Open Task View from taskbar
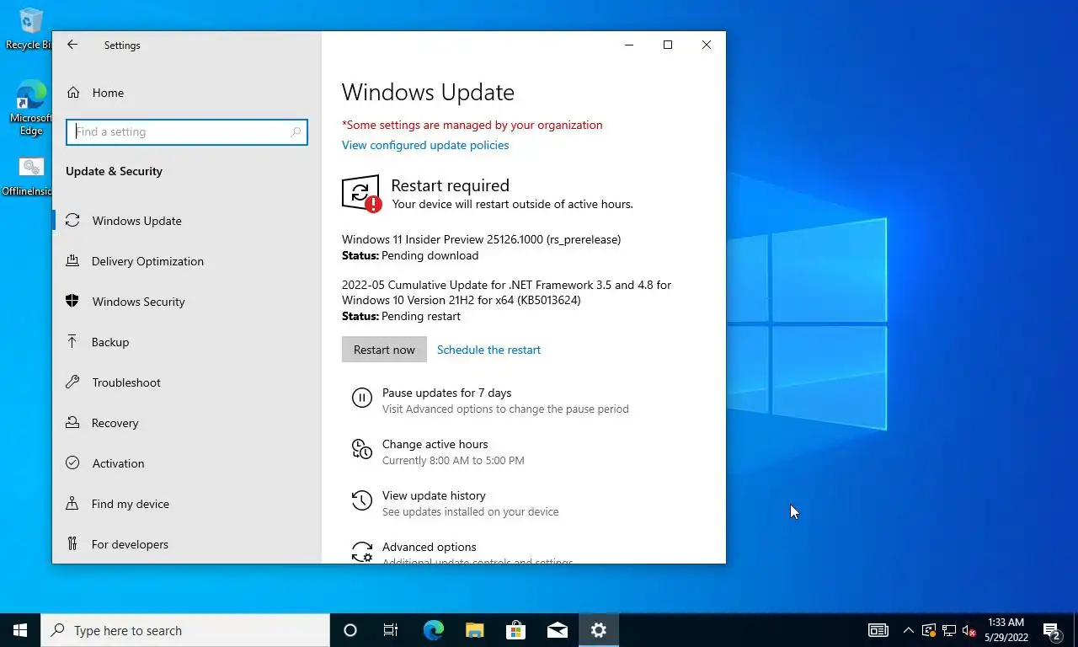 click(391, 630)
